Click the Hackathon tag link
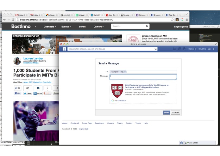 (38, 82)
